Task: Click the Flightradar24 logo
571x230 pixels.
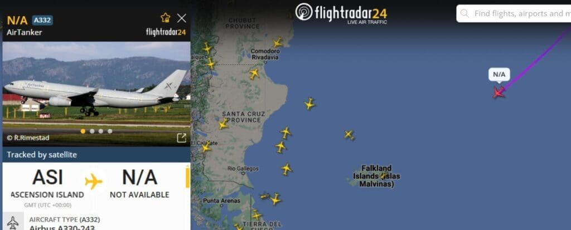Action: tap(341, 13)
